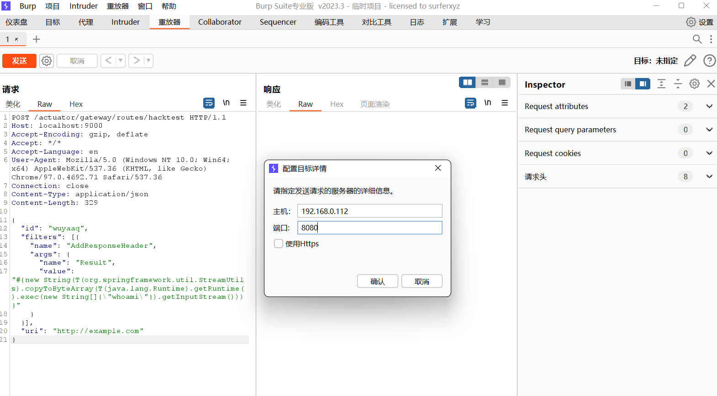Click 取消 in the target dialog
Screen dimensions: 717x396
(x=422, y=281)
